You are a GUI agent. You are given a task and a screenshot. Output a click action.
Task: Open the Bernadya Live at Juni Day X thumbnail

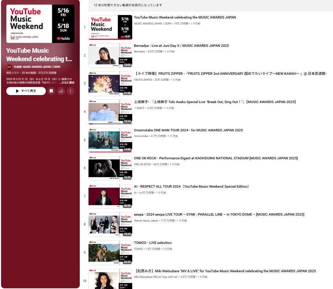[x=110, y=55]
